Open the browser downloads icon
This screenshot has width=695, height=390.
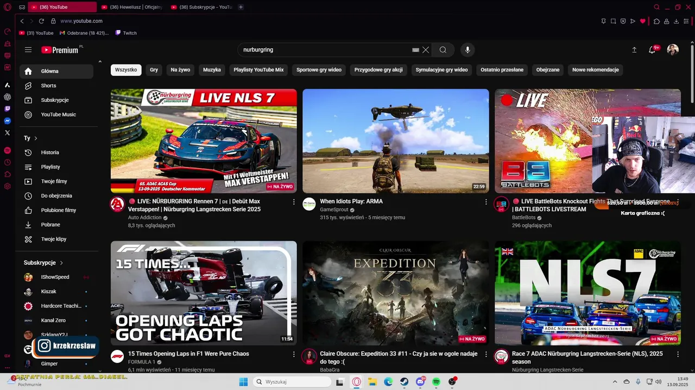pos(677,21)
